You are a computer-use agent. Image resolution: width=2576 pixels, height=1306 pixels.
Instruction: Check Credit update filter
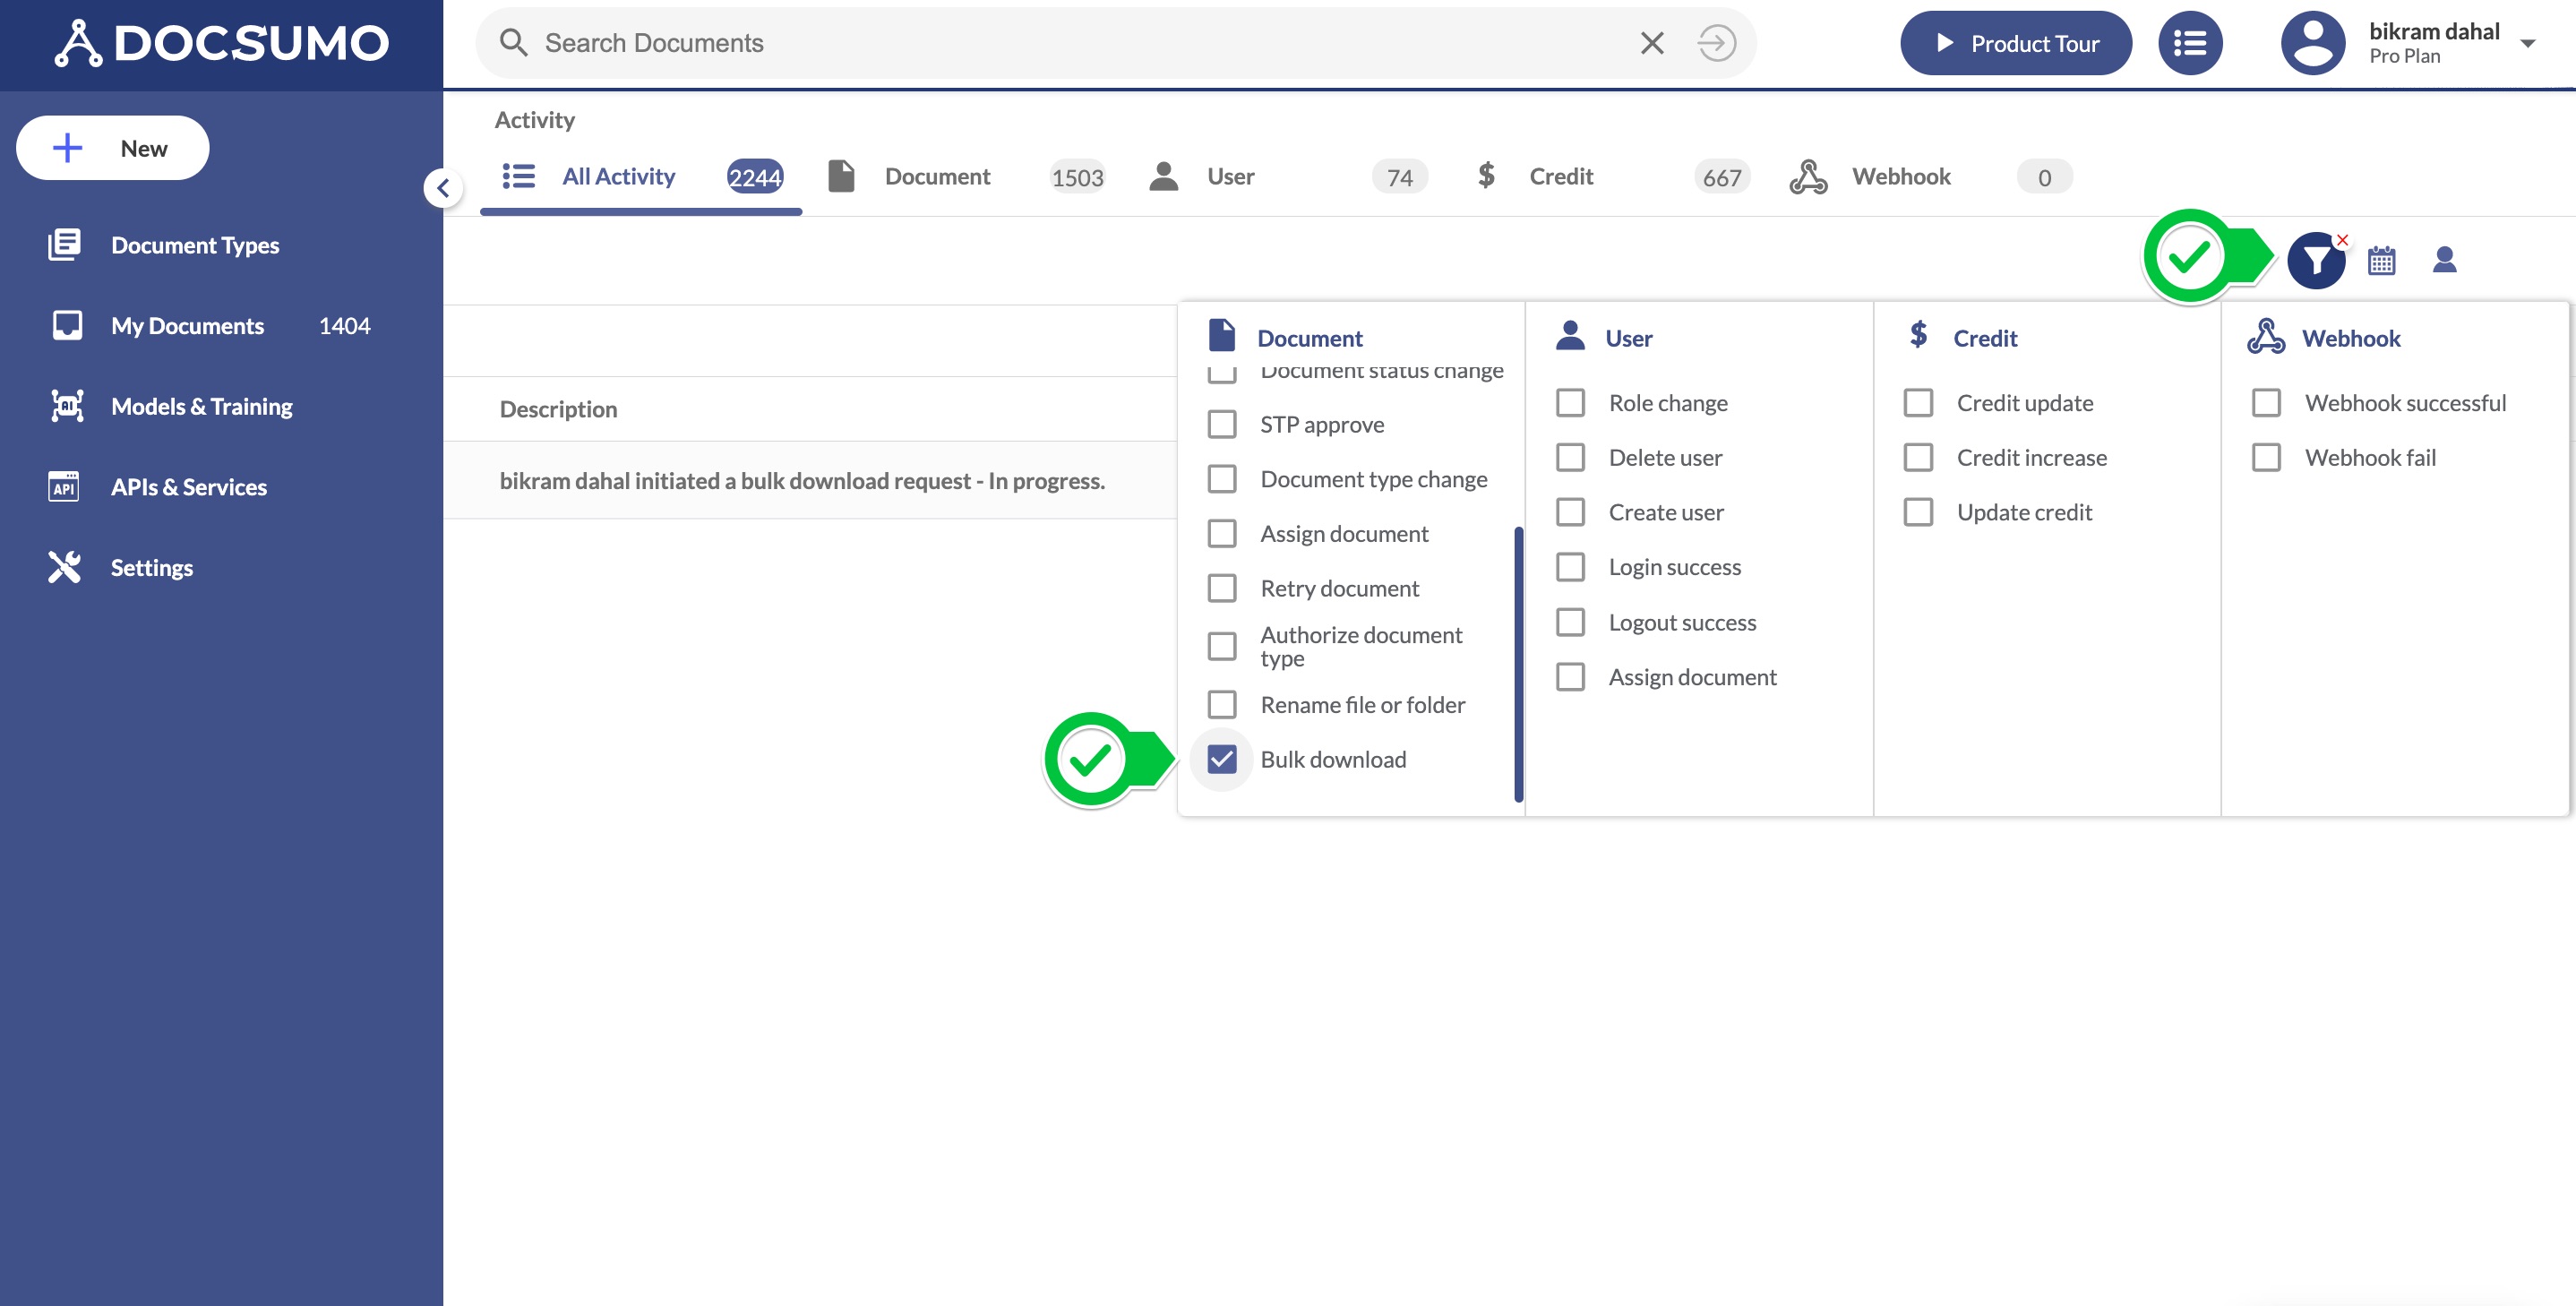tap(1918, 403)
